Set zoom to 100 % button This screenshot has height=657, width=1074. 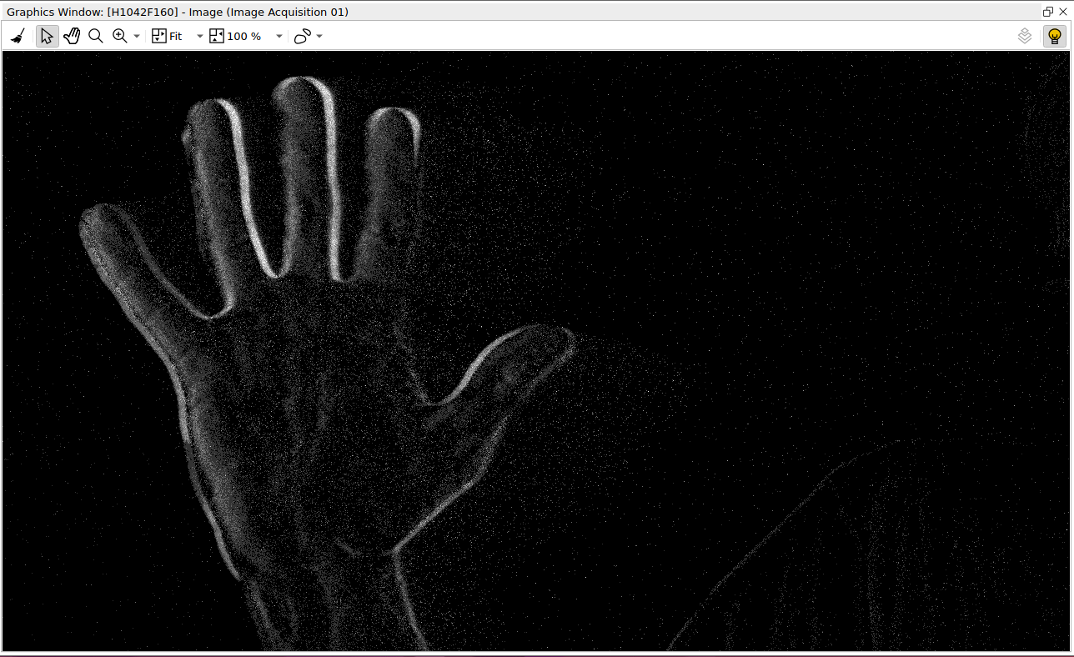235,37
